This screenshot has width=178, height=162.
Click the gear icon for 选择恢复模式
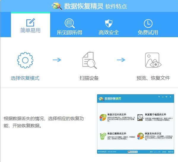[25, 60]
